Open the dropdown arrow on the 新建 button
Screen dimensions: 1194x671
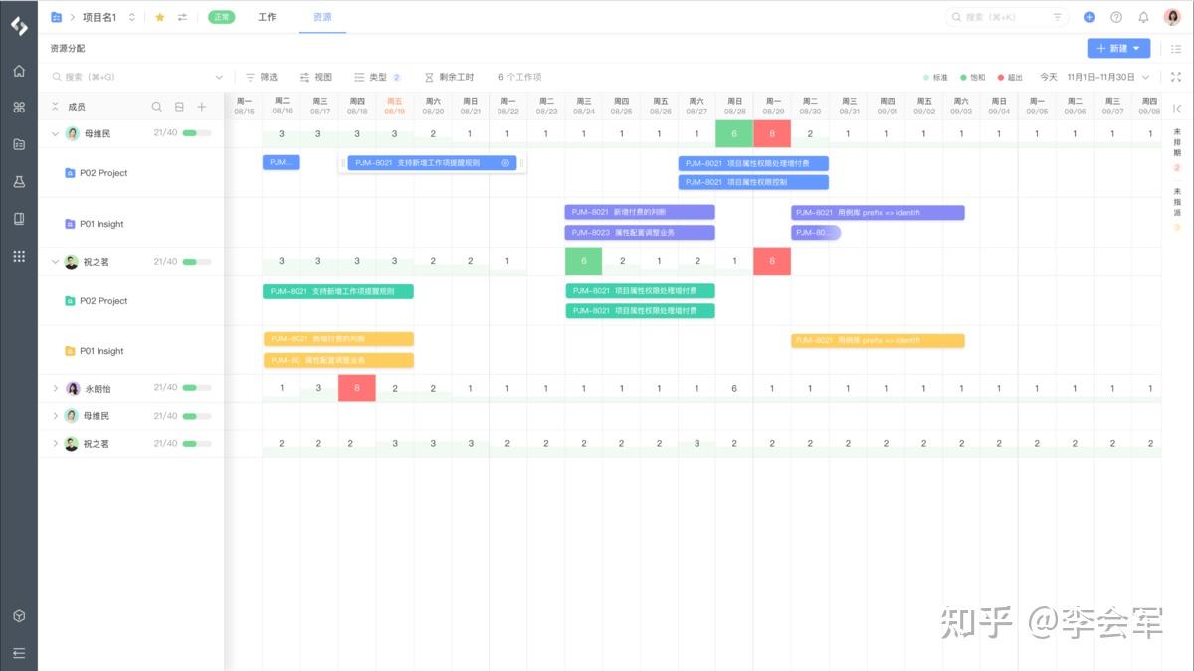[1136, 48]
